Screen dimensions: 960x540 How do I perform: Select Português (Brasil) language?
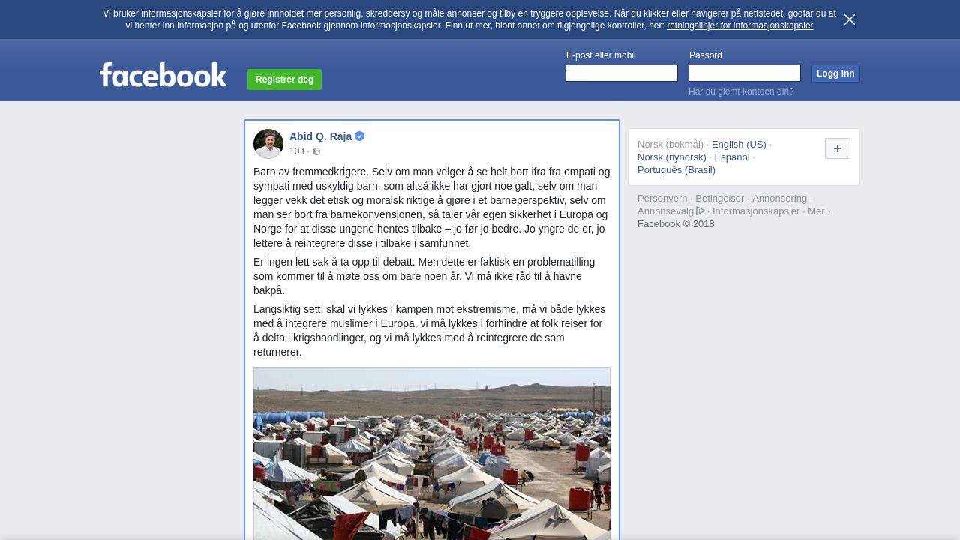tap(676, 170)
